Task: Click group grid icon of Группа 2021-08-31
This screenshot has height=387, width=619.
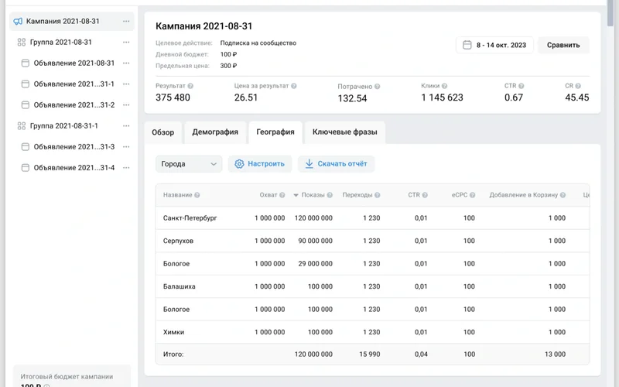Action: [22, 43]
